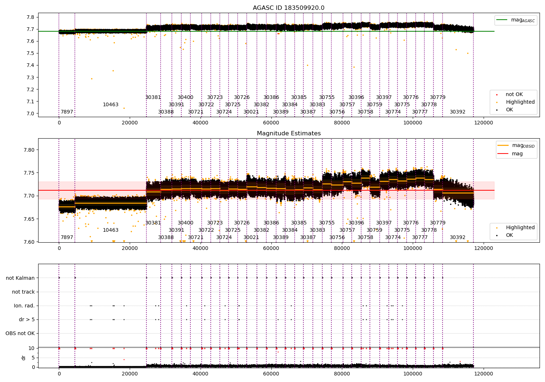Click obsid label 30755 in top plot
The width and height of the screenshot is (545, 382).
(x=327, y=98)
